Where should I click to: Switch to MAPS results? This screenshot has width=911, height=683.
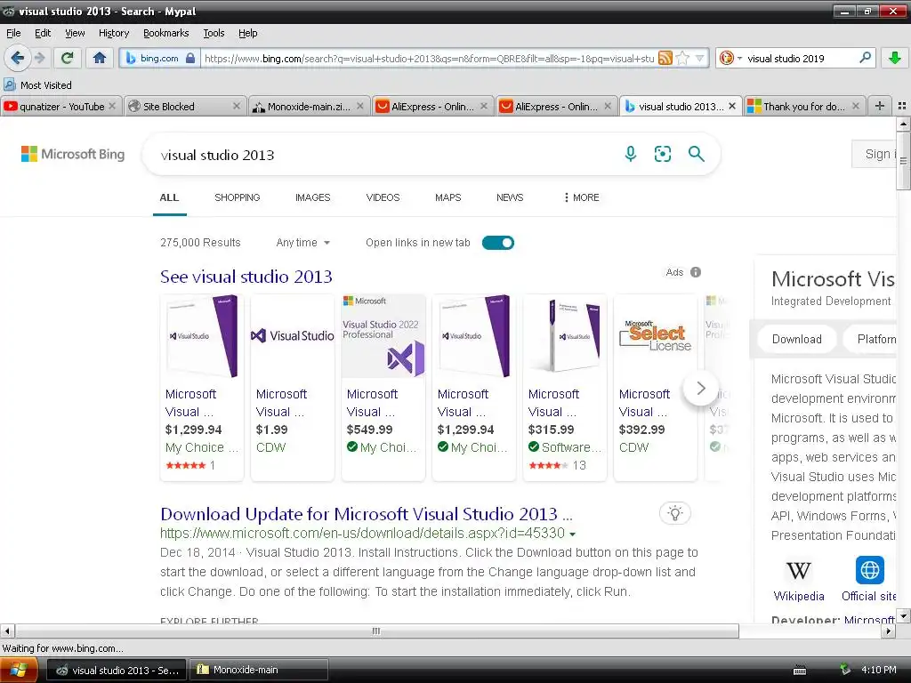coord(448,197)
